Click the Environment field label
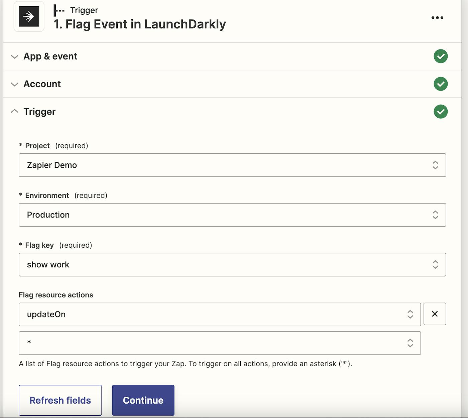 tap(47, 195)
